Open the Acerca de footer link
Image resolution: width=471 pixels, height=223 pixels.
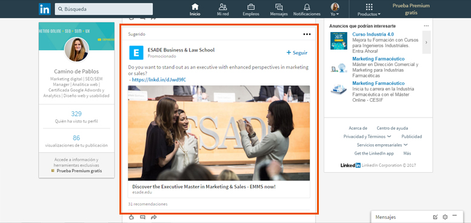pyautogui.click(x=358, y=128)
